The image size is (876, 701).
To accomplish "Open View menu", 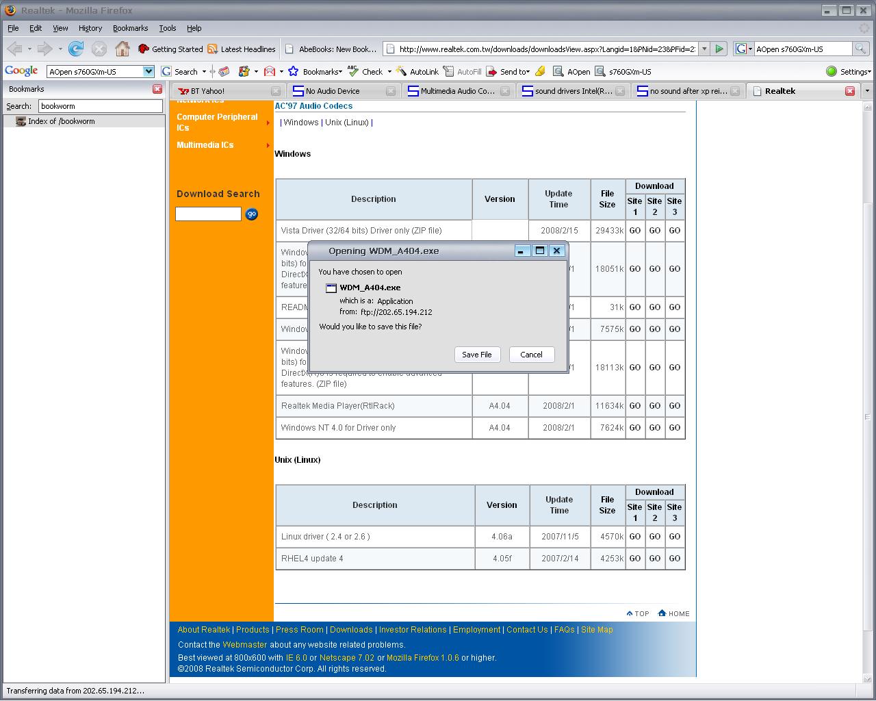I will tap(60, 28).
